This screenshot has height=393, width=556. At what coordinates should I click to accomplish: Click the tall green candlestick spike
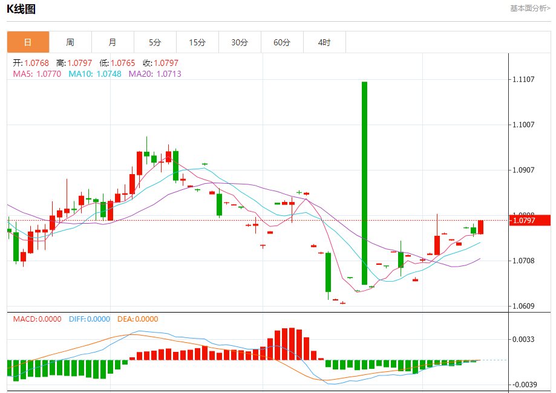click(365, 183)
